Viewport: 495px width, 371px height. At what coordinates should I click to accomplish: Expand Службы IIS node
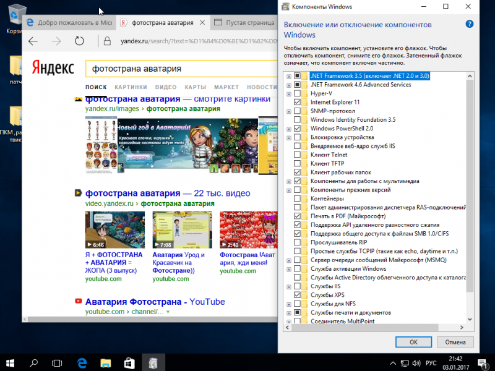pos(289,287)
